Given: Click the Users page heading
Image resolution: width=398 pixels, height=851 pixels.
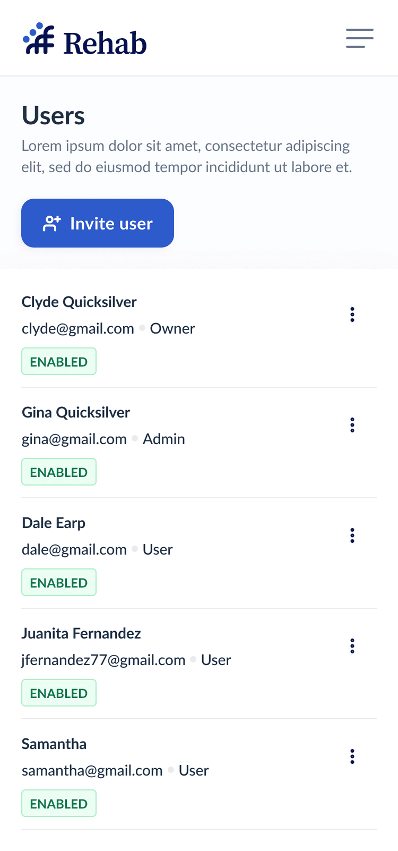Looking at the screenshot, I should pyautogui.click(x=53, y=116).
